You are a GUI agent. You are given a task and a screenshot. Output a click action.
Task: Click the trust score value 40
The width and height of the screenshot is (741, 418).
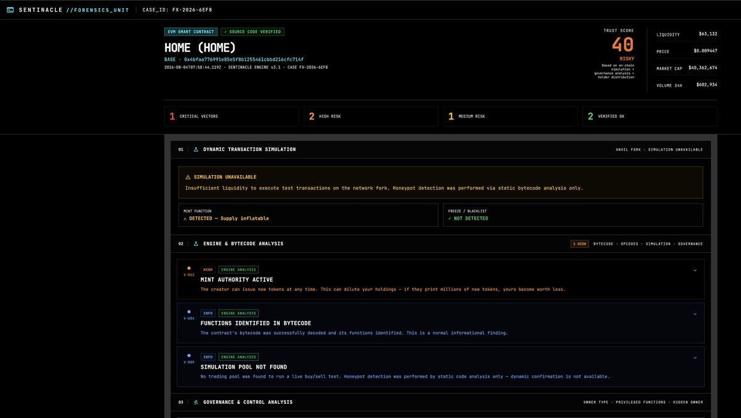623,45
